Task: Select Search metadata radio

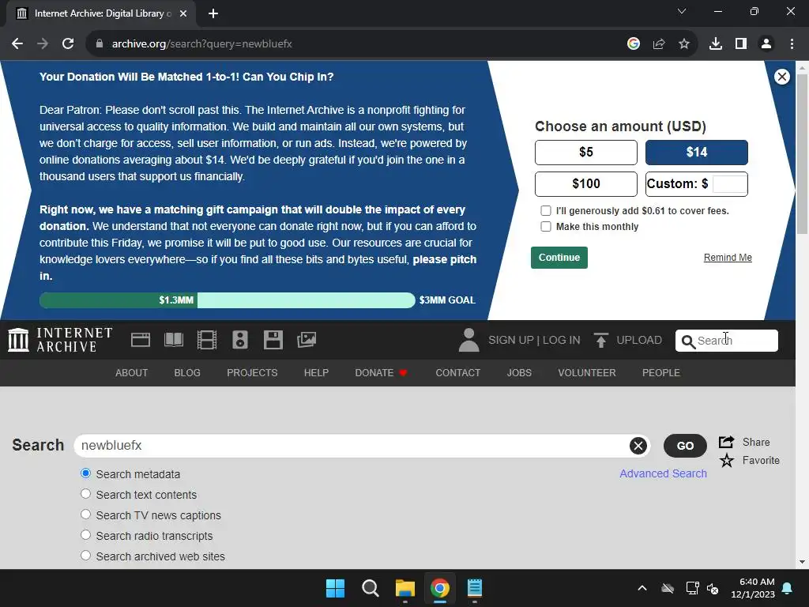Action: point(85,473)
